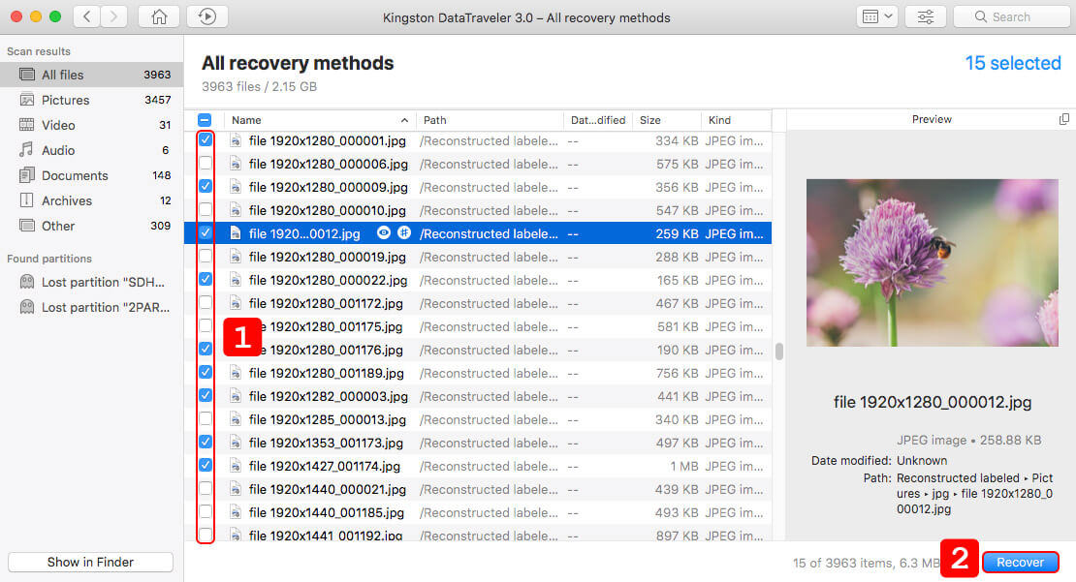This screenshot has height=582, width=1076.
Task: Show Video scan results
Action: [x=92, y=126]
